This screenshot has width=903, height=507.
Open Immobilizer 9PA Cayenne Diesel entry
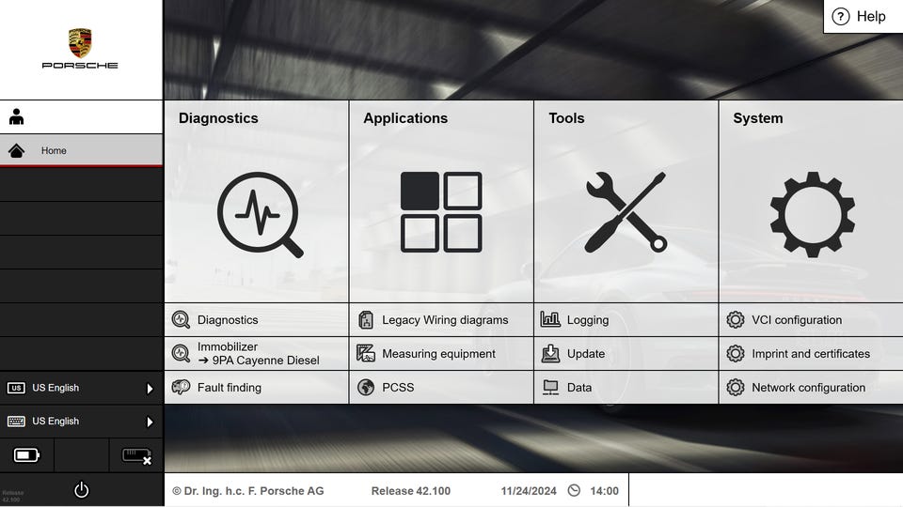click(x=256, y=354)
